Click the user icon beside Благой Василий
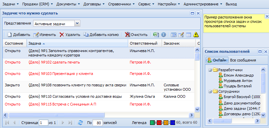269x128 pixels. [x=220, y=97]
